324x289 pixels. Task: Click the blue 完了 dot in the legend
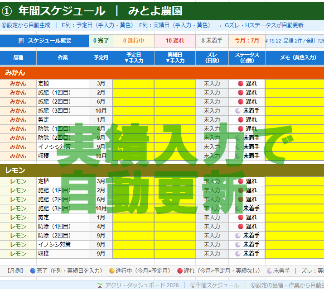33,271
